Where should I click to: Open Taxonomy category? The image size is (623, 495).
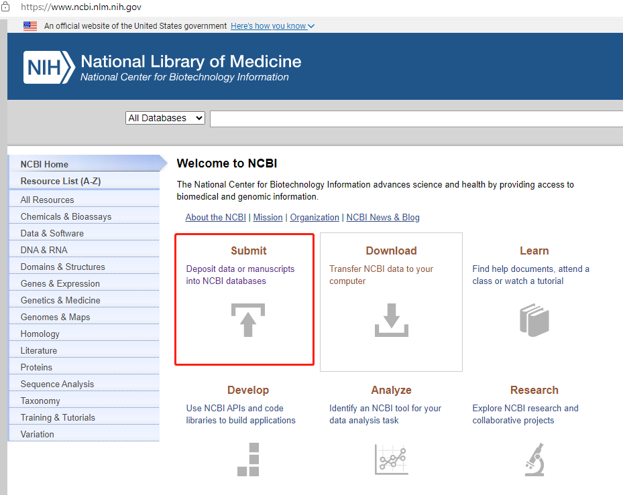point(84,401)
